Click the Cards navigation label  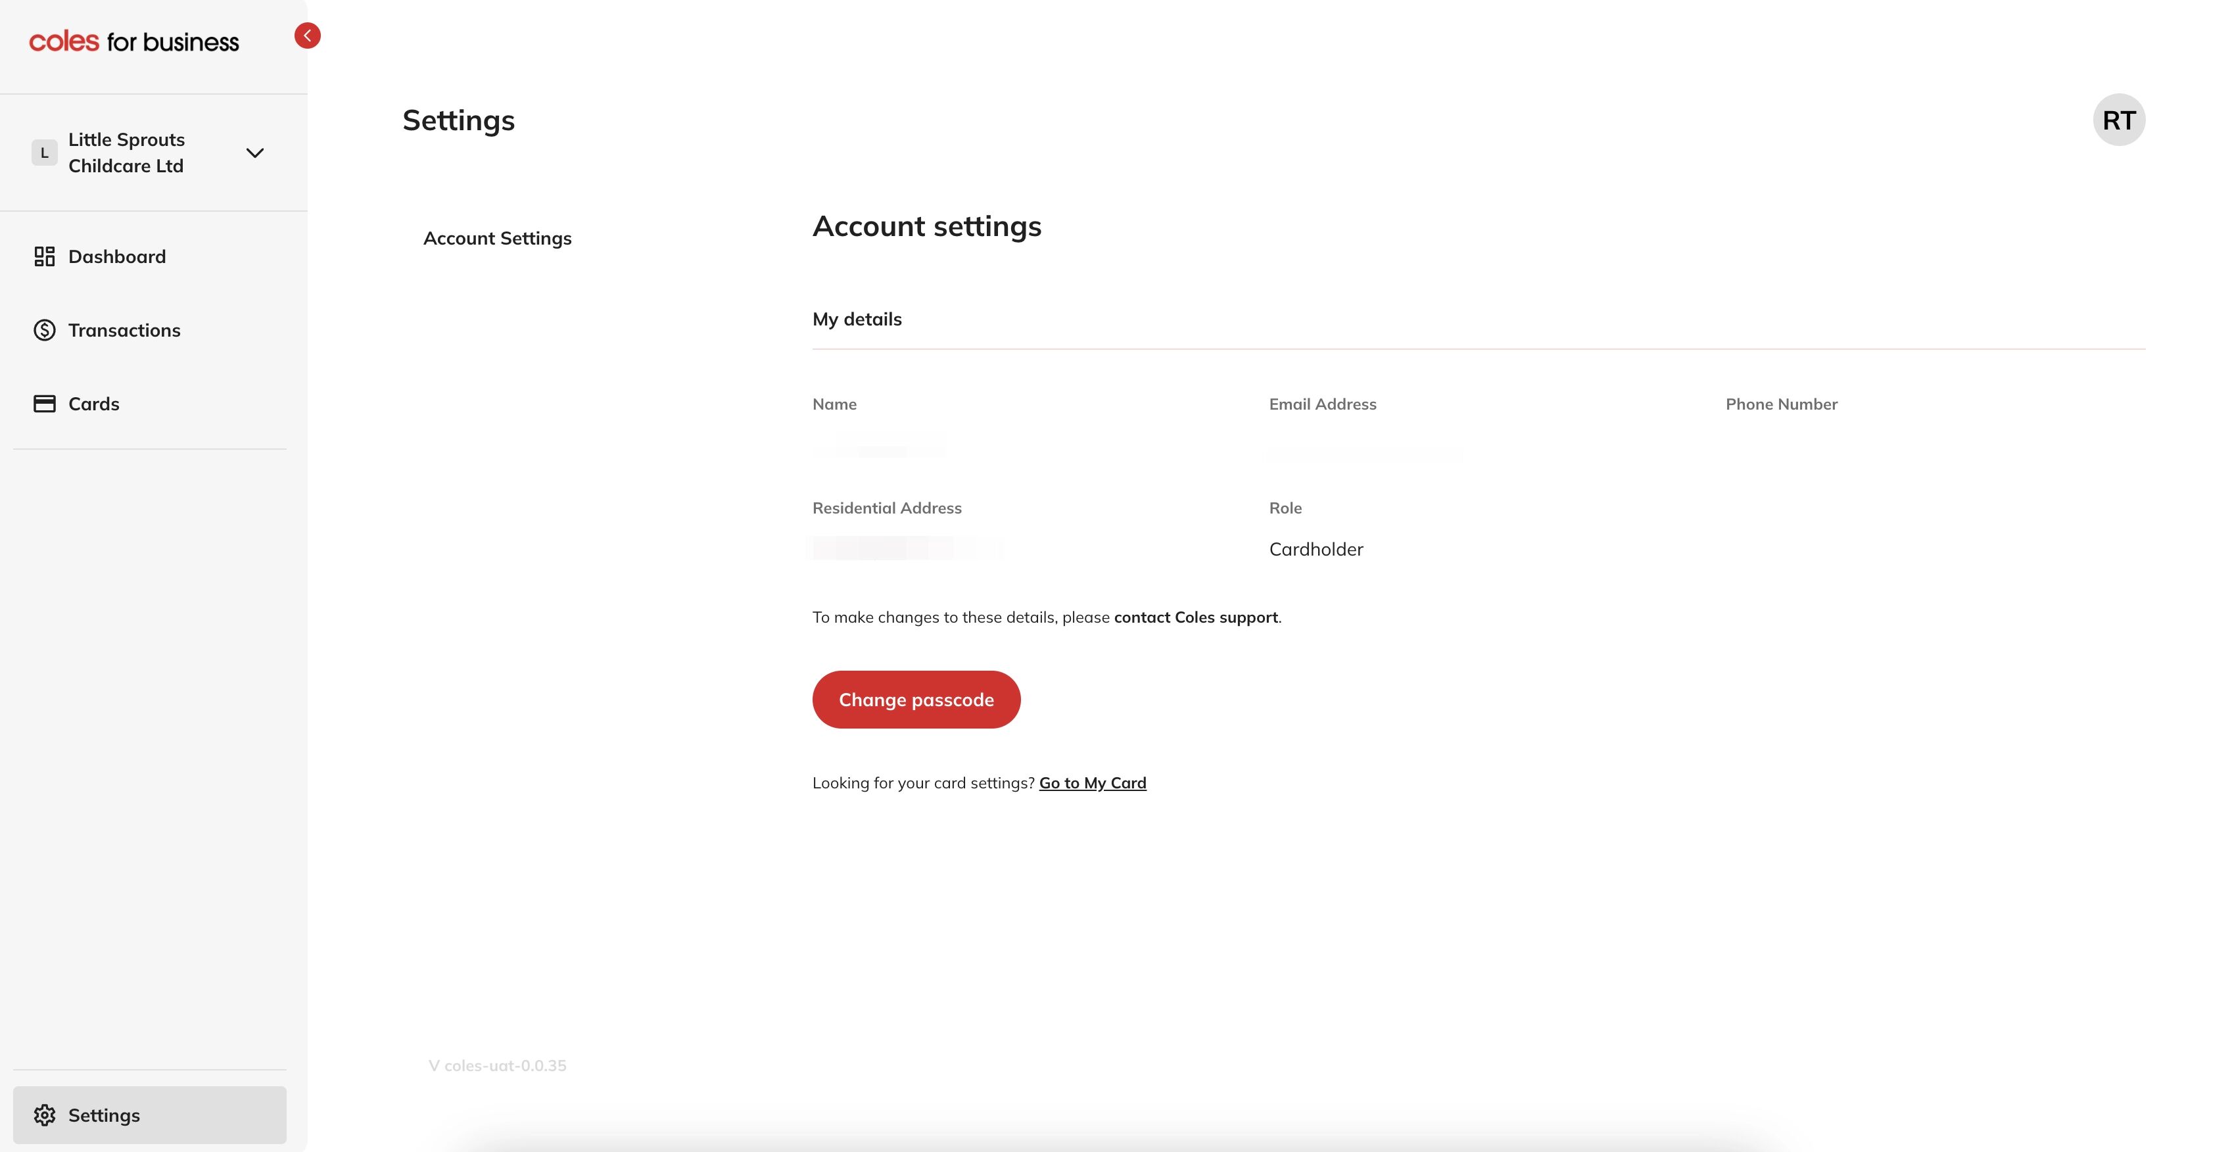[x=93, y=403]
